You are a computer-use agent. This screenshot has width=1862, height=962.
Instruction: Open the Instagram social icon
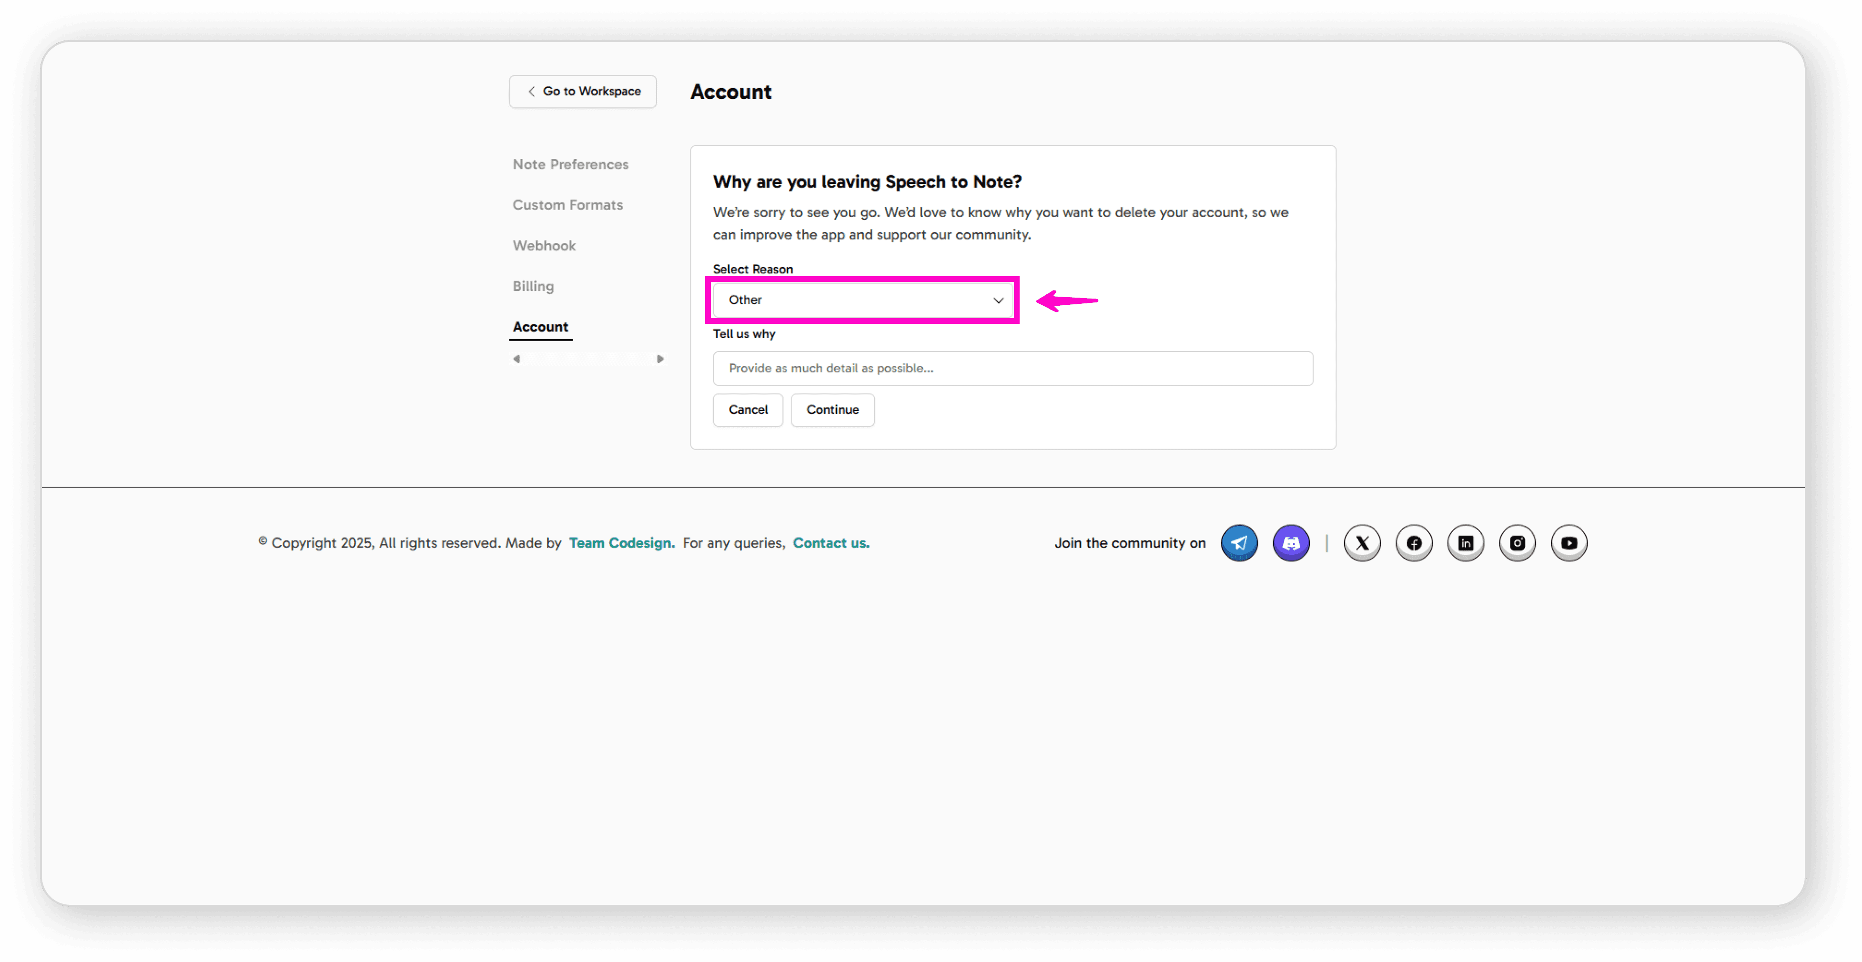point(1517,542)
